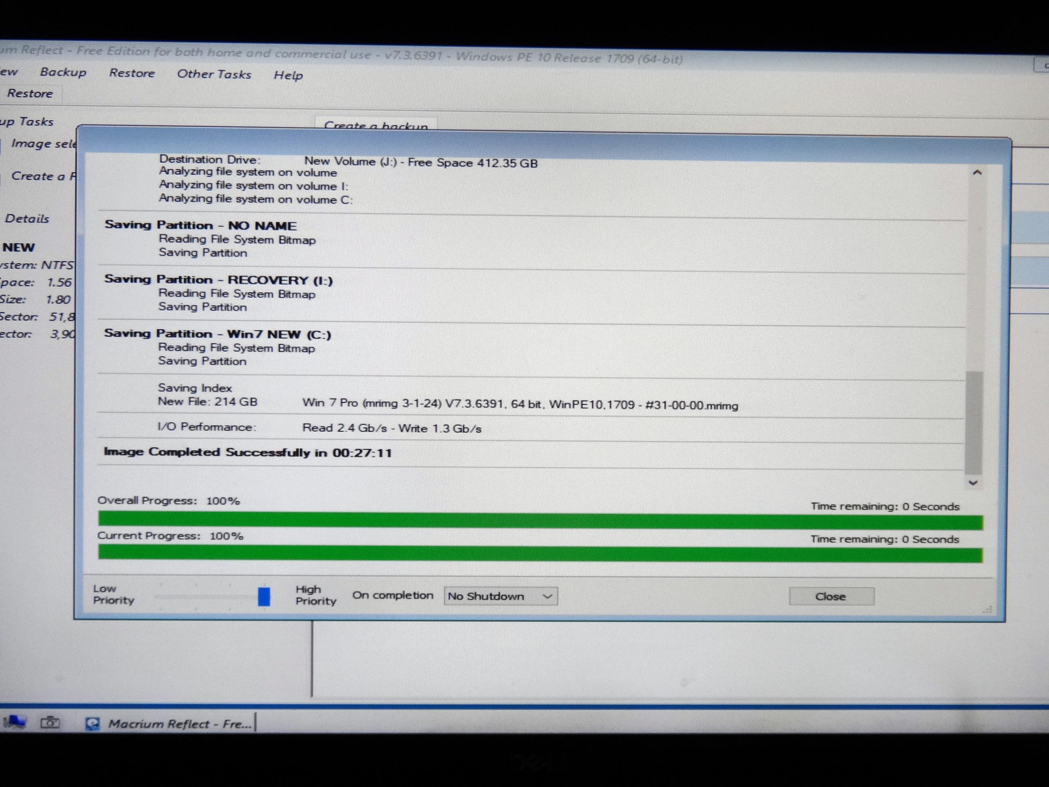The width and height of the screenshot is (1049, 787).
Task: Open the On completion No Shutdown dropdown
Action: [x=500, y=596]
